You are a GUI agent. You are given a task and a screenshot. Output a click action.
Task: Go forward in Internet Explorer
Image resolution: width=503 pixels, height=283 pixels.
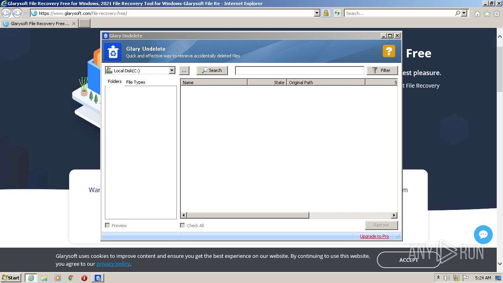[x=17, y=13]
